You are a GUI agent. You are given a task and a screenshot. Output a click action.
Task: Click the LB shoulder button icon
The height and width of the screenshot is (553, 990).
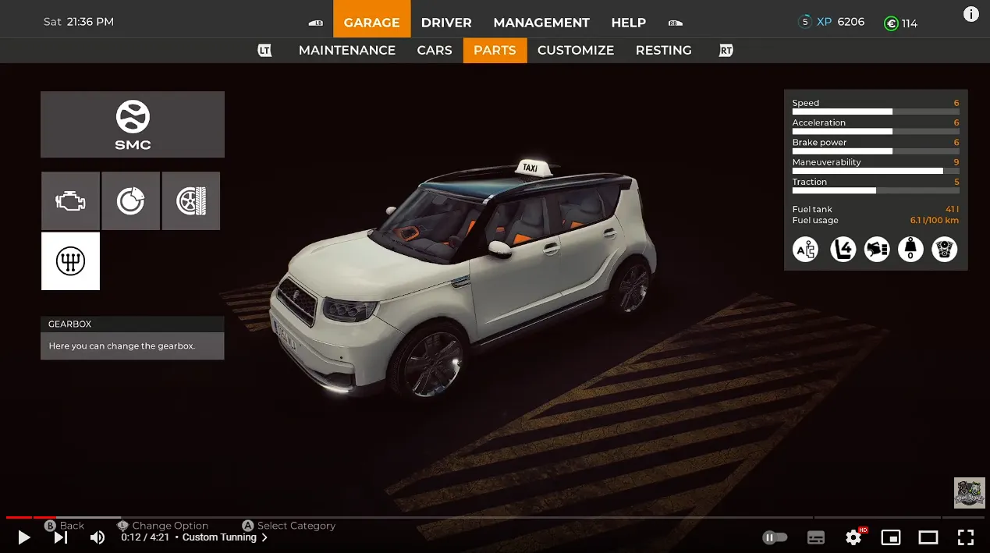[x=316, y=23]
